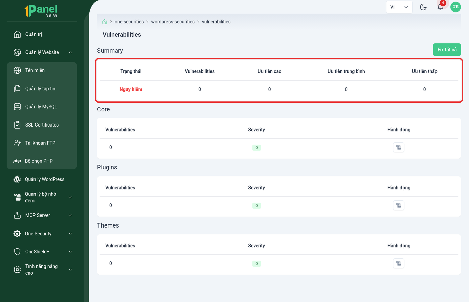Viewport: 469px width, 302px height.
Task: Open the home breadcrumb icon
Action: pos(105,22)
